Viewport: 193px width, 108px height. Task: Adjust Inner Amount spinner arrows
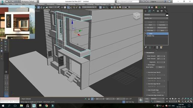pos(164,56)
